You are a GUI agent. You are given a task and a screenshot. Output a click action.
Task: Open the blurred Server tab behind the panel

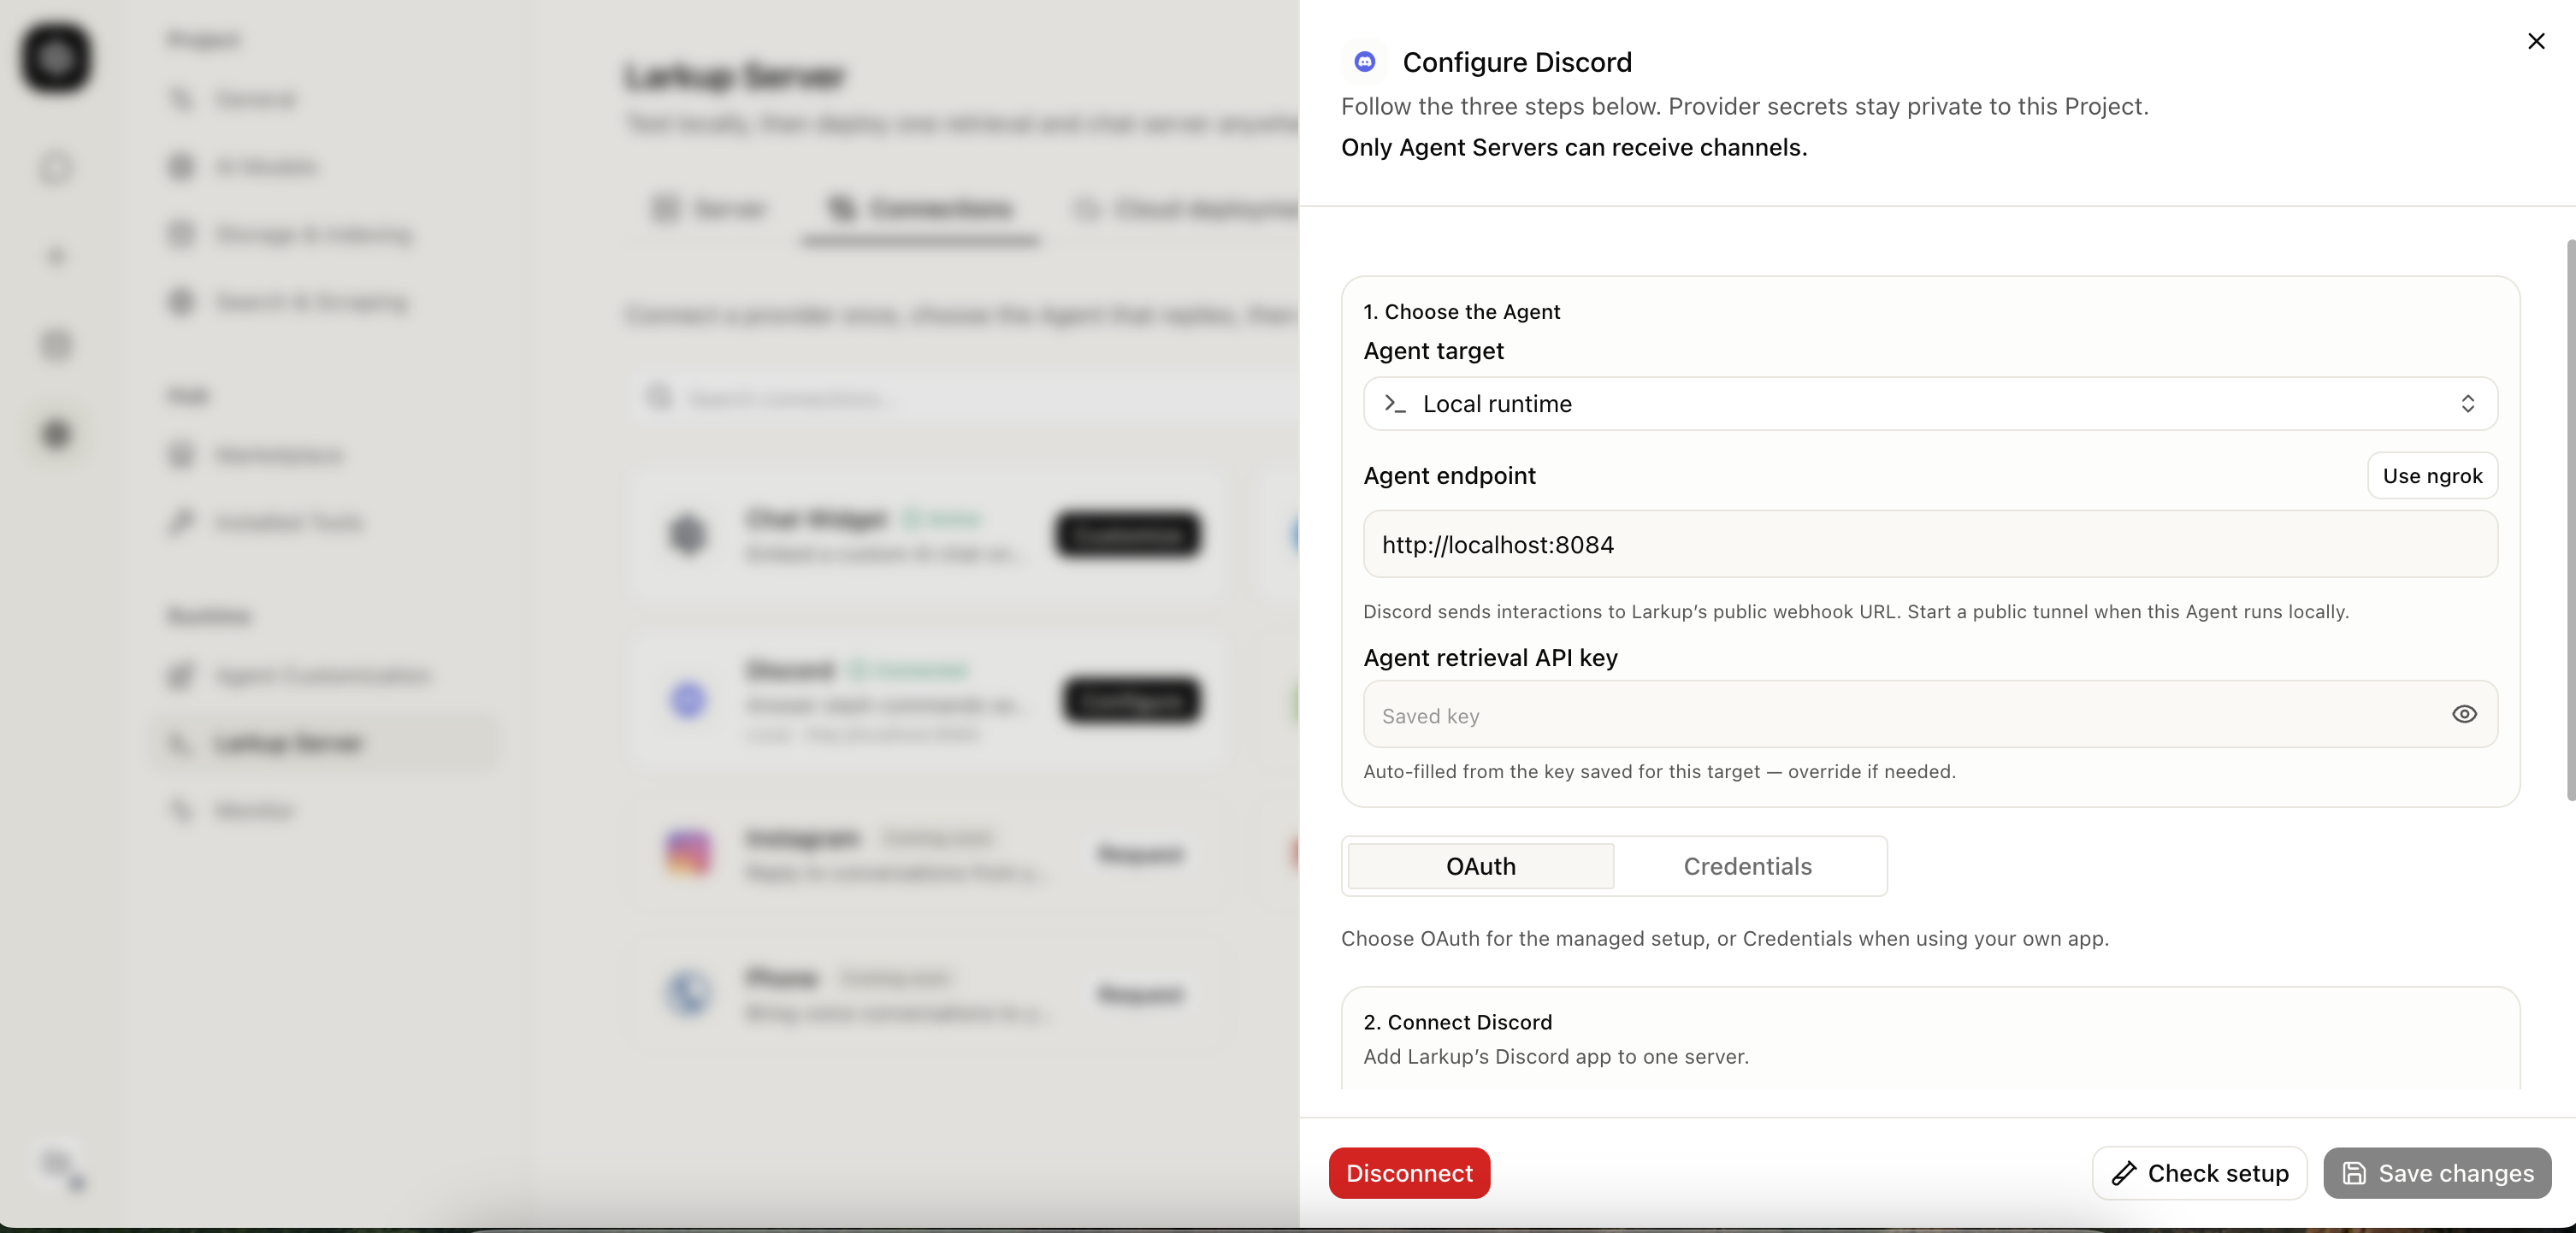pyautogui.click(x=708, y=209)
